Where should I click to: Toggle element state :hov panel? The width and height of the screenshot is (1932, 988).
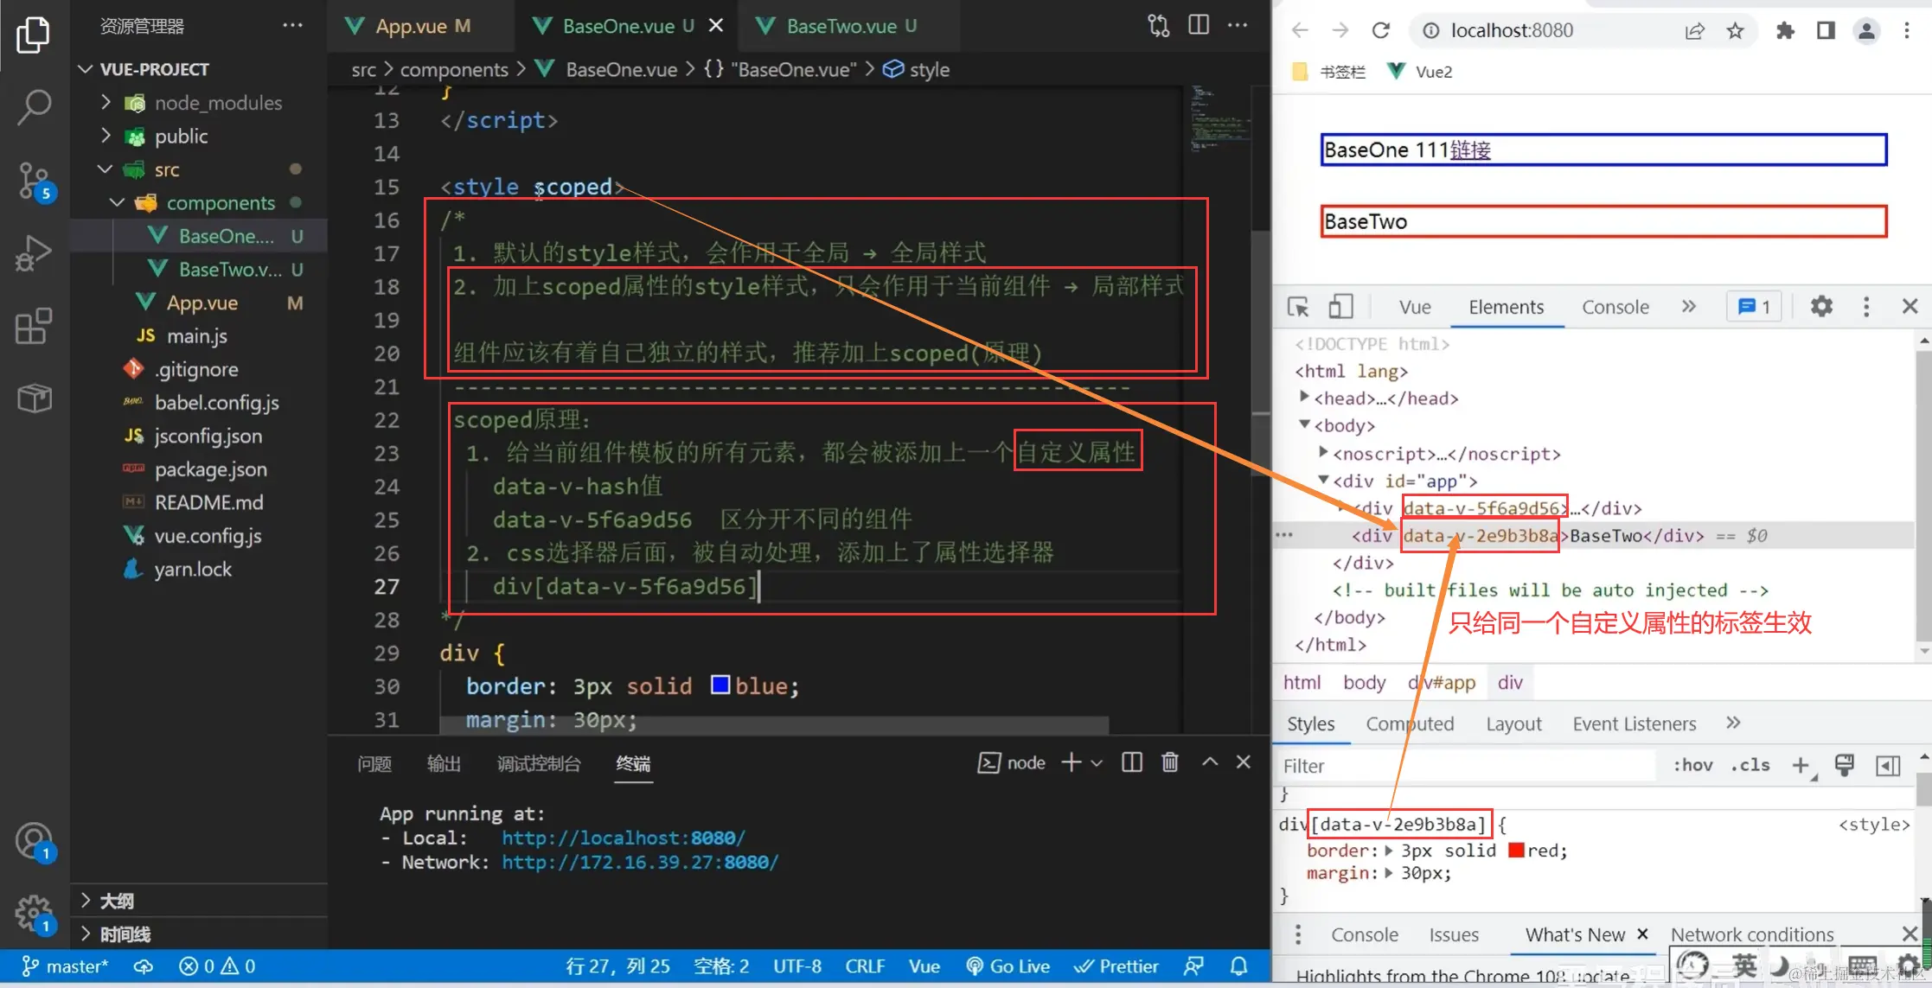point(1692,765)
